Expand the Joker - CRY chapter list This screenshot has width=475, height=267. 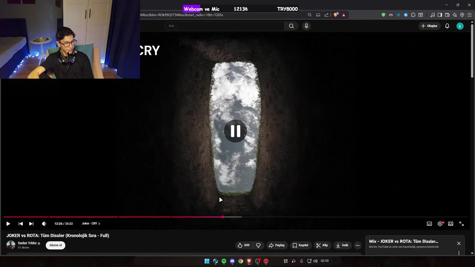(91, 224)
